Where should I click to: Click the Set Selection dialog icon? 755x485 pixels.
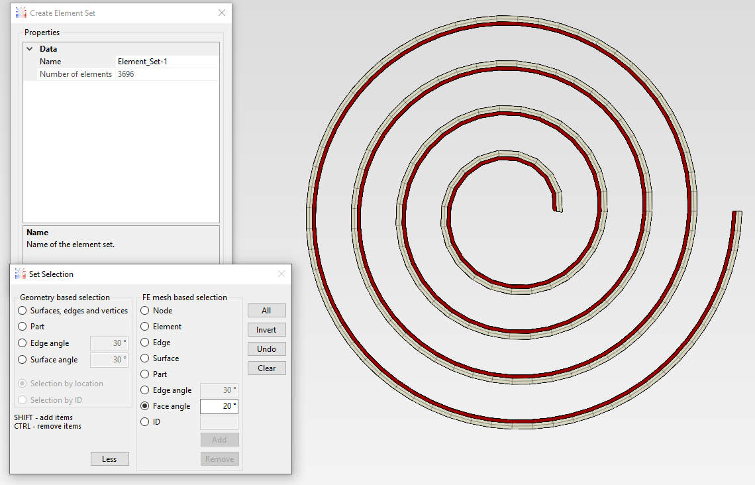(21, 274)
